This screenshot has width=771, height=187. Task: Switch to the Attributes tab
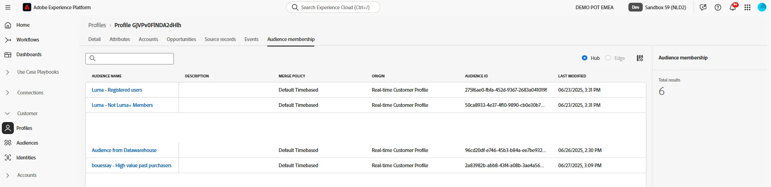click(x=120, y=39)
